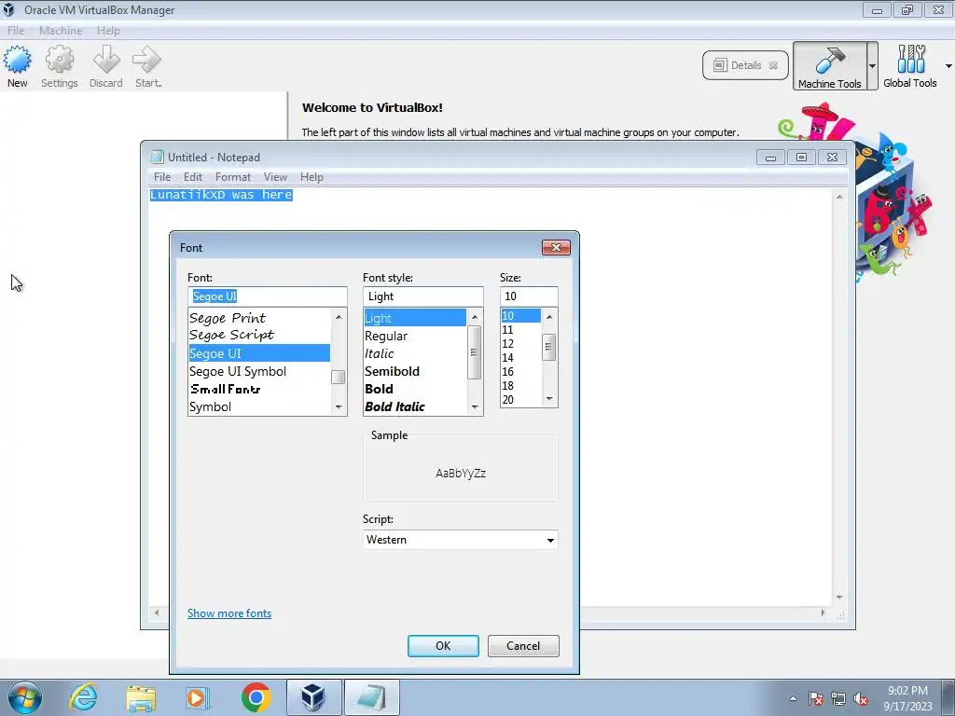Open Windows Media Player taskbar icon
The height and width of the screenshot is (716, 955).
[198, 697]
